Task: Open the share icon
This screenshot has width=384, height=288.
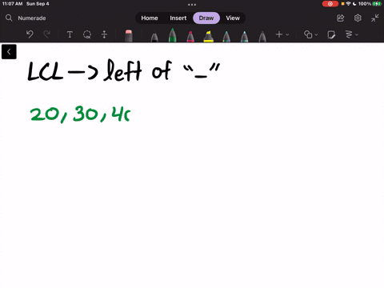Action: point(341,18)
